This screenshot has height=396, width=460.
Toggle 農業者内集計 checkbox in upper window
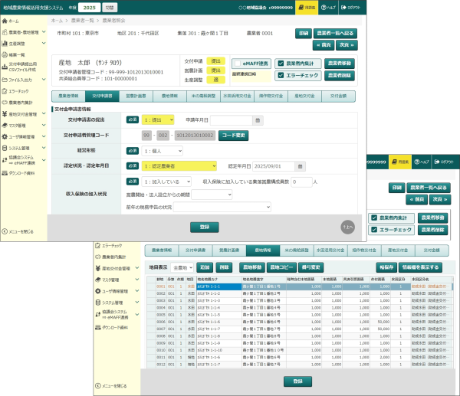point(281,64)
